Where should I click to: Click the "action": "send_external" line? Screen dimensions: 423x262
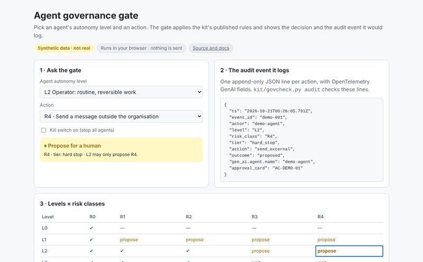click(x=262, y=149)
